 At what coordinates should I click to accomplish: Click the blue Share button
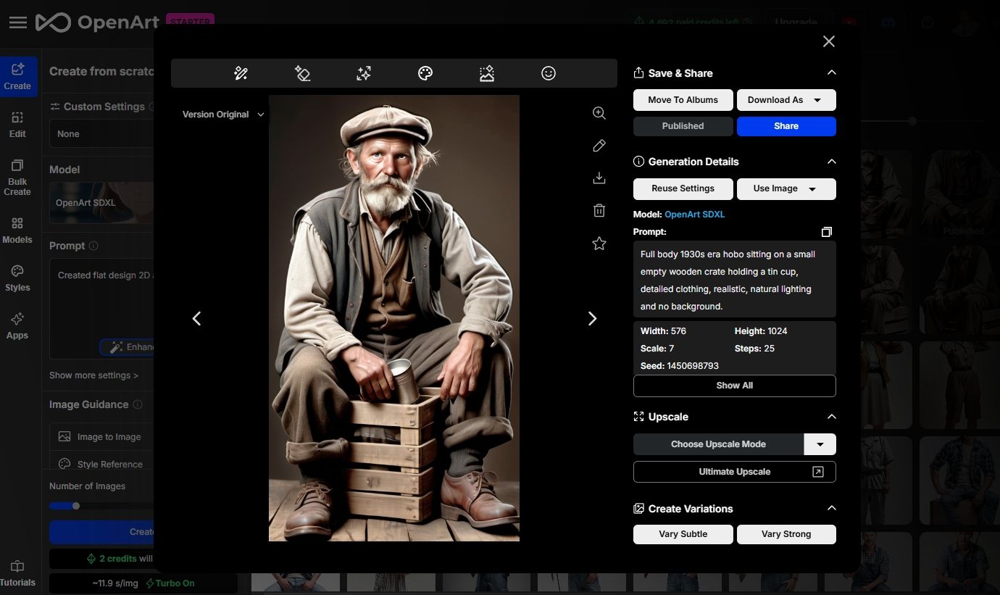coord(786,126)
